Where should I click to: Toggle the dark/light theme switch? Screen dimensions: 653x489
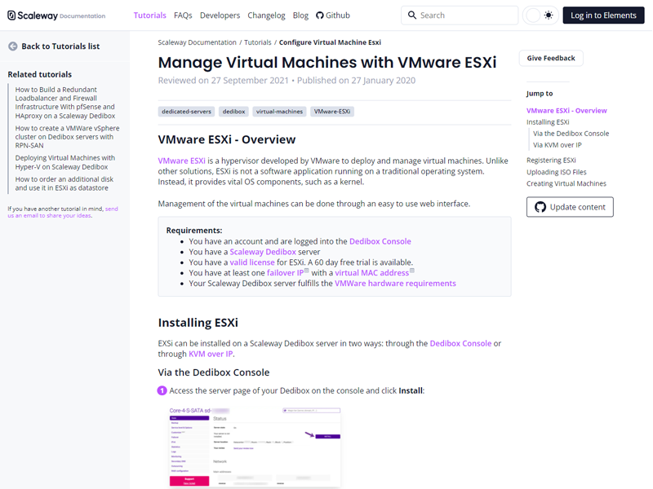coord(540,15)
